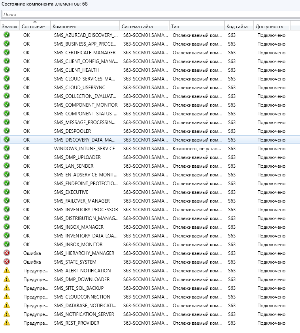The width and height of the screenshot is (300, 333).
Task: Click the red error icon for SMS_HIERARCHY_MANAGER
Action: coord(7,253)
